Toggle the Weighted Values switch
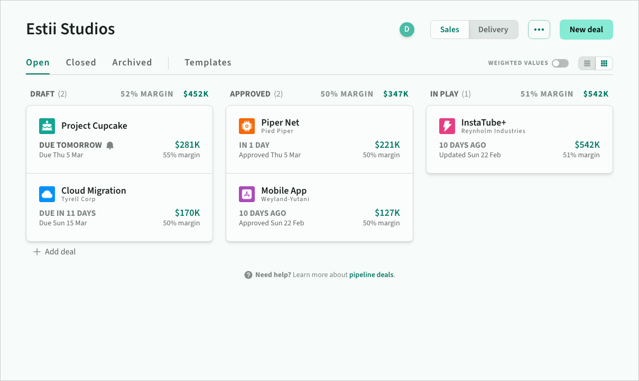Image resolution: width=639 pixels, height=381 pixels. pos(560,63)
